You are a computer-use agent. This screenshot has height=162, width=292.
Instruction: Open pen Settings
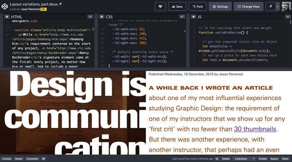click(x=220, y=7)
